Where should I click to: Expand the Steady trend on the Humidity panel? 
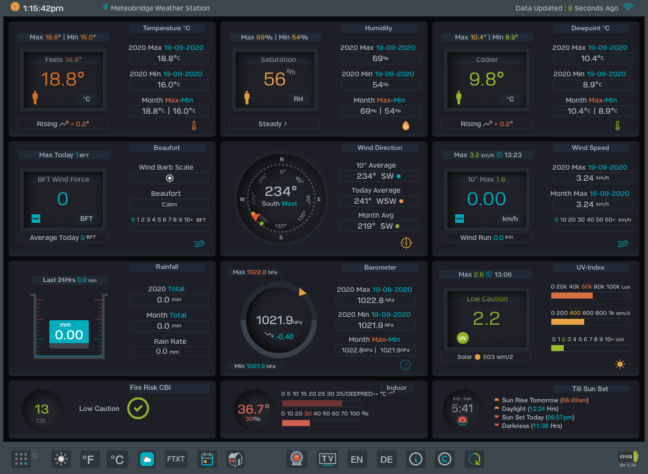pos(274,123)
